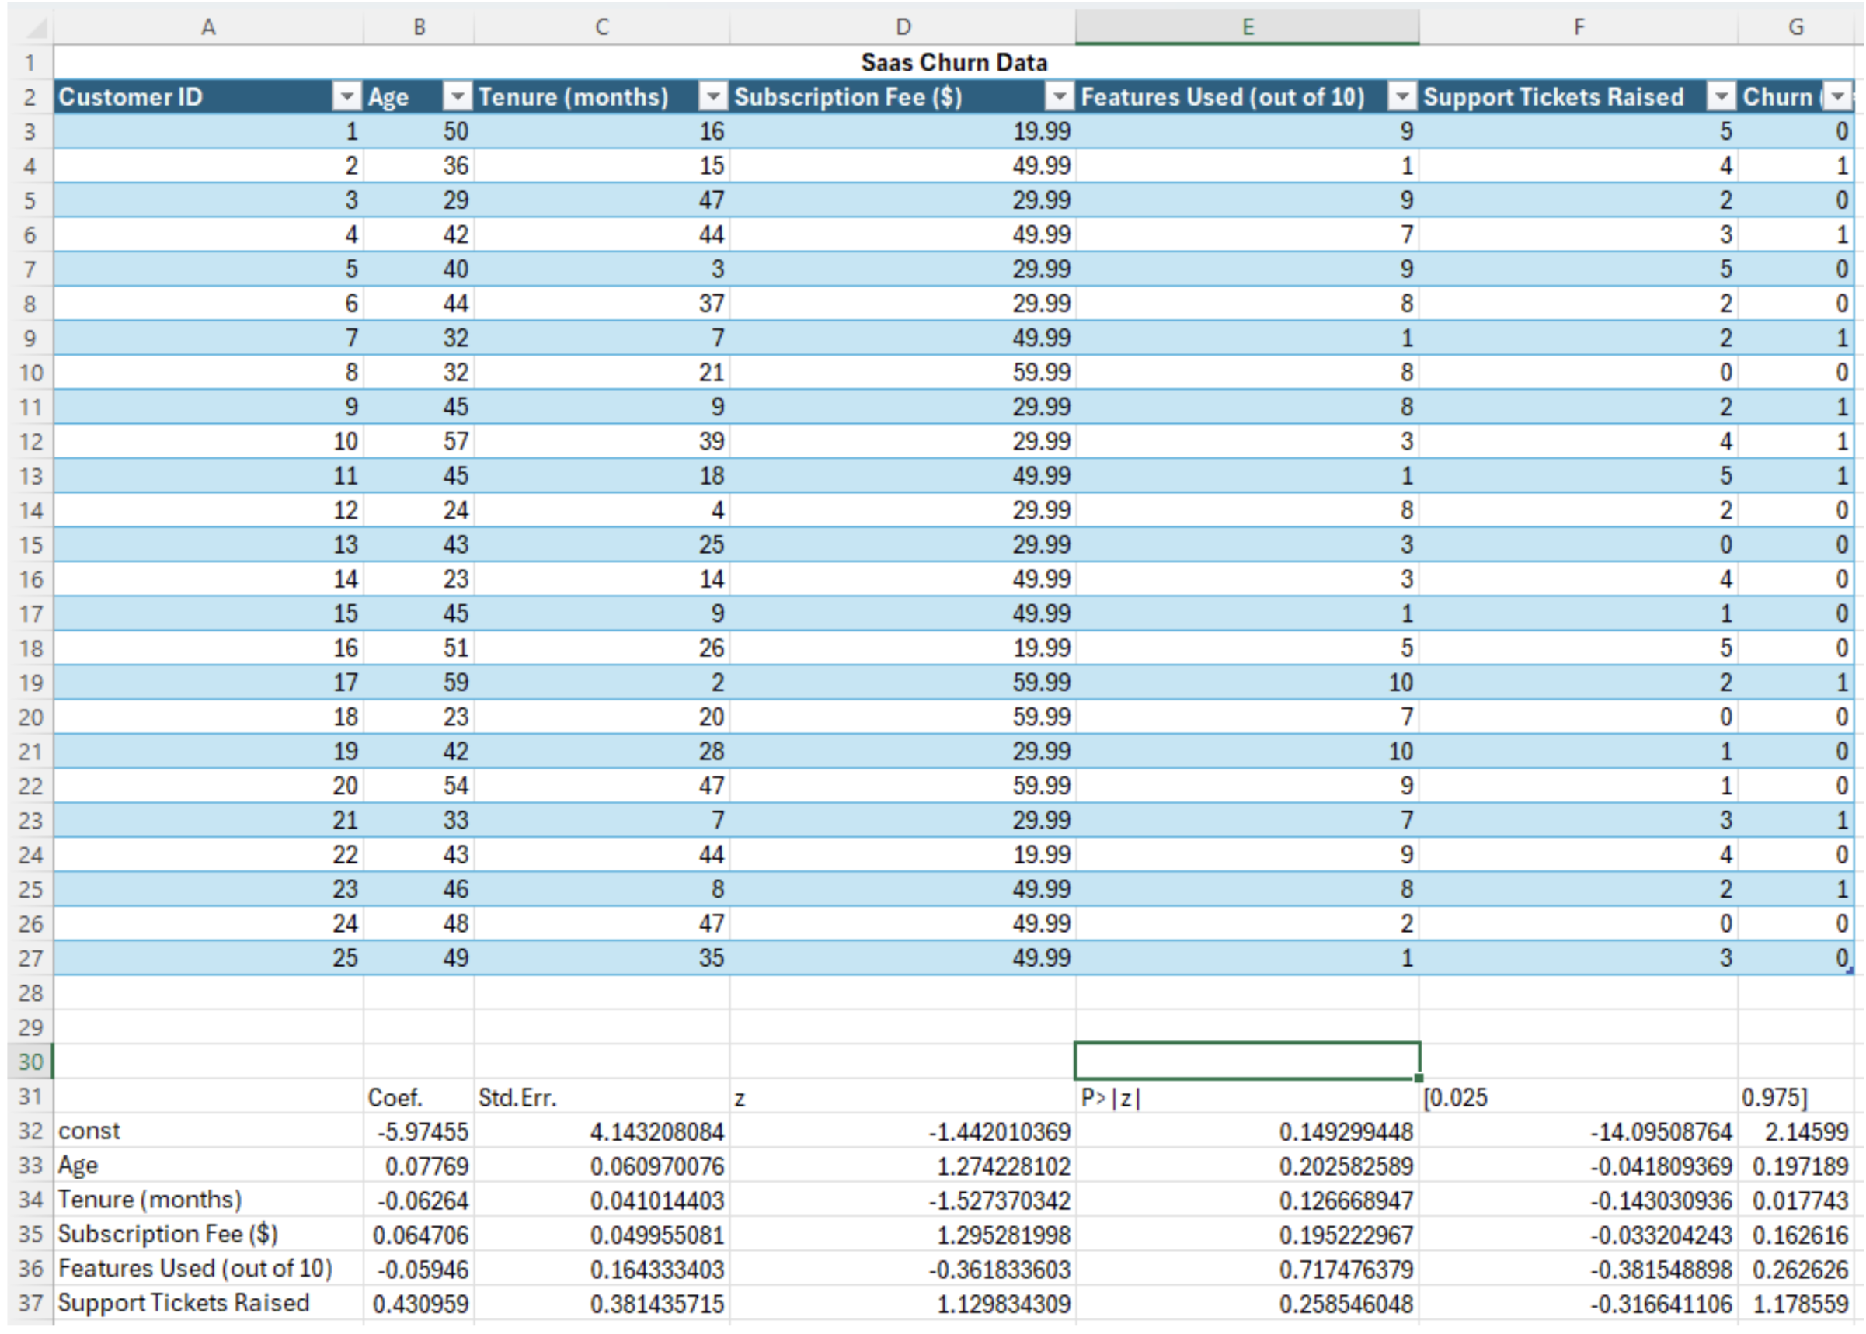Open the Features Used filter dropdown
Screen dimensions: 1866x1334
pos(1401,98)
